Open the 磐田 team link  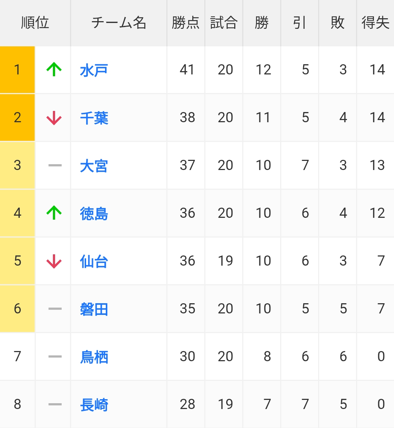coord(94,309)
